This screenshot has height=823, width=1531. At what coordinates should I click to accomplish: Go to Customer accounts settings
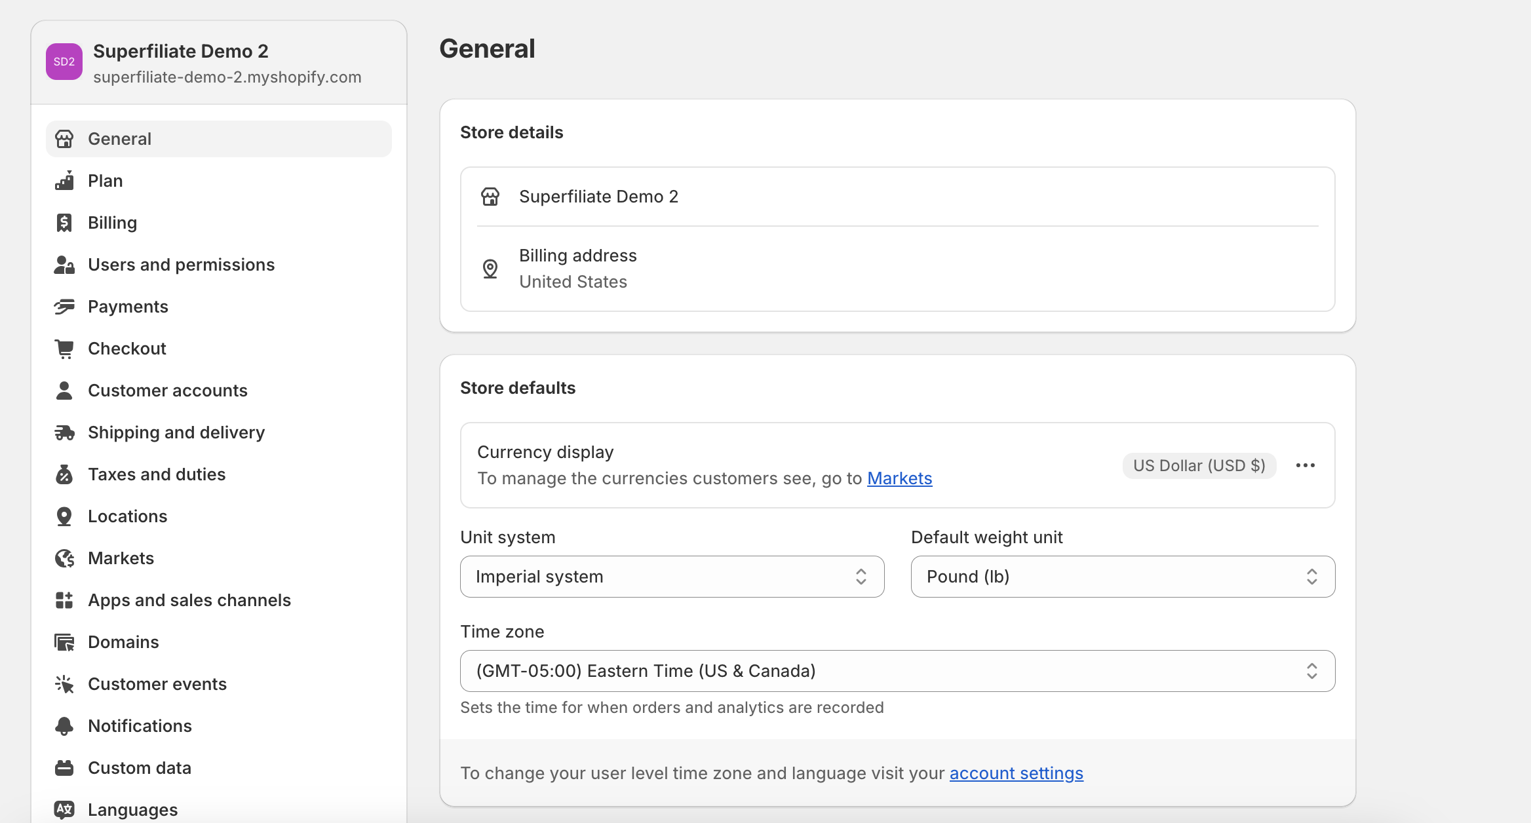click(x=219, y=391)
